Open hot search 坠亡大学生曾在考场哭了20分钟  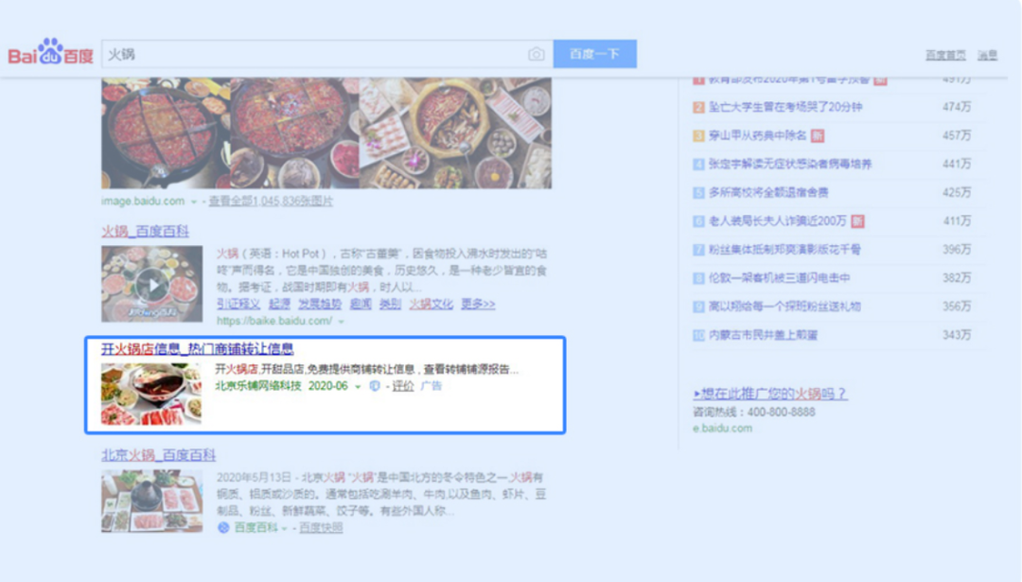[x=785, y=107]
